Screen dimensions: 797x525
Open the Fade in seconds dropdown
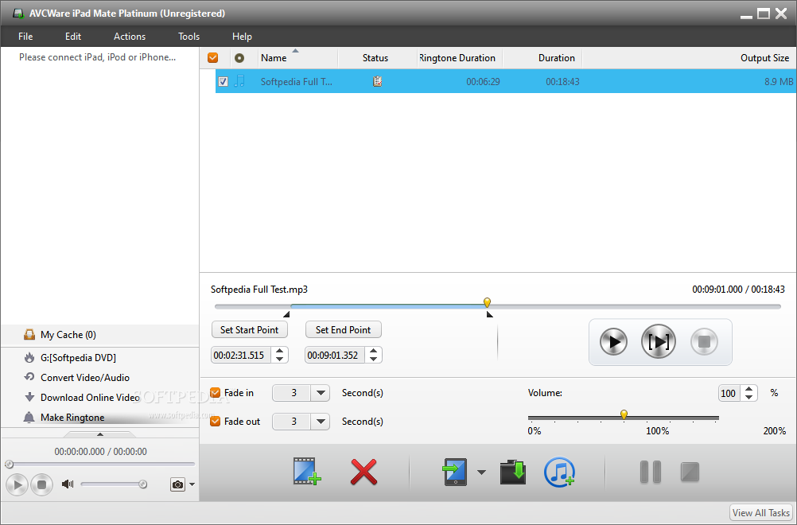pyautogui.click(x=321, y=393)
